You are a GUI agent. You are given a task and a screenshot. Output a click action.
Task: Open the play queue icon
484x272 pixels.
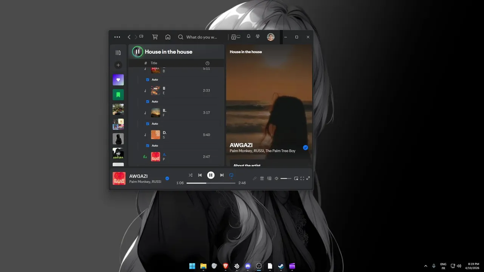(x=262, y=178)
